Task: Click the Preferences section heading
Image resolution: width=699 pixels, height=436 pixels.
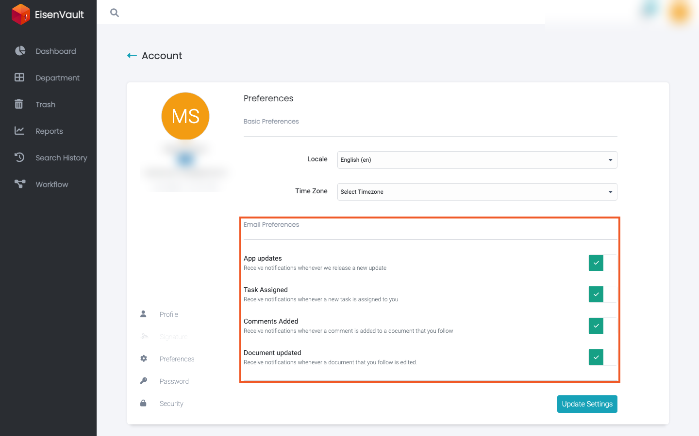Action: coord(268,98)
